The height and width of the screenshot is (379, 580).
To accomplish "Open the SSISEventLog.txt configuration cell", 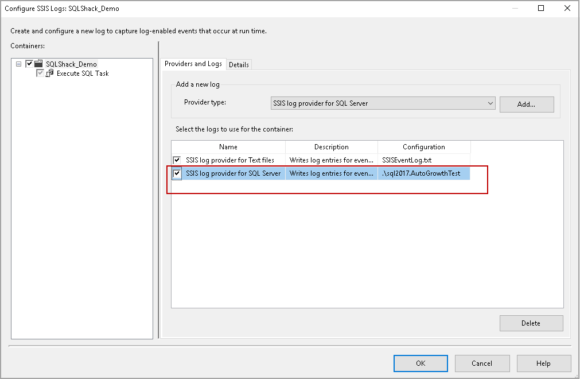I will pos(423,160).
